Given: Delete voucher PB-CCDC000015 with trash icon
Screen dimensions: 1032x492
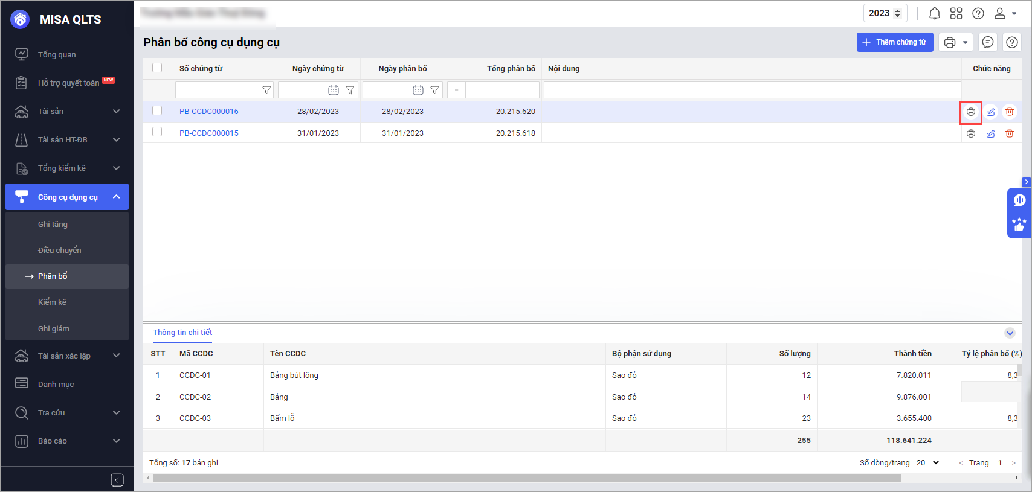Looking at the screenshot, I should (x=1009, y=133).
